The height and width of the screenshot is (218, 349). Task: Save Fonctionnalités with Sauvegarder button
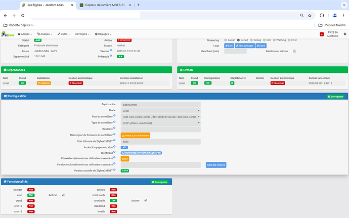[x=160, y=182]
